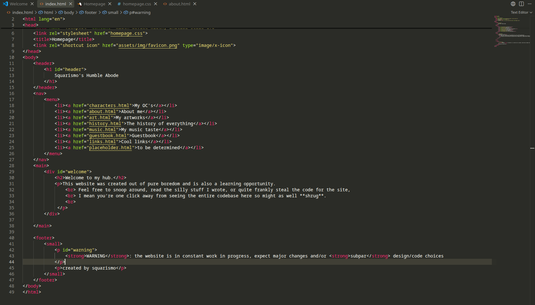Close the about.html tab
The width and height of the screenshot is (535, 305).
195,4
